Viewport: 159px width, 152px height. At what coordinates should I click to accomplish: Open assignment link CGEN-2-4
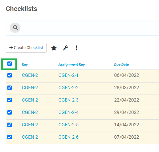click(69, 113)
